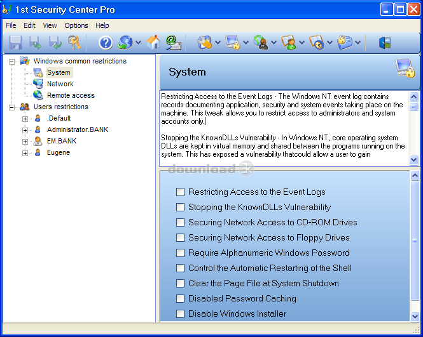Open dropdown arrow beside the globe icon
Viewport: 423px width, 337px height.
(x=138, y=43)
